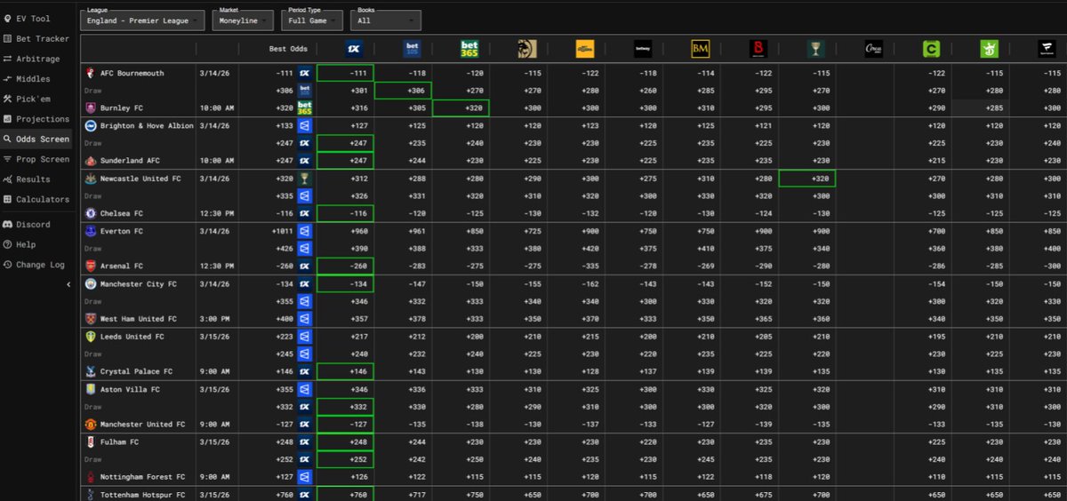Click the bet365 logo column header
This screenshot has width=1067, height=501.
469,49
